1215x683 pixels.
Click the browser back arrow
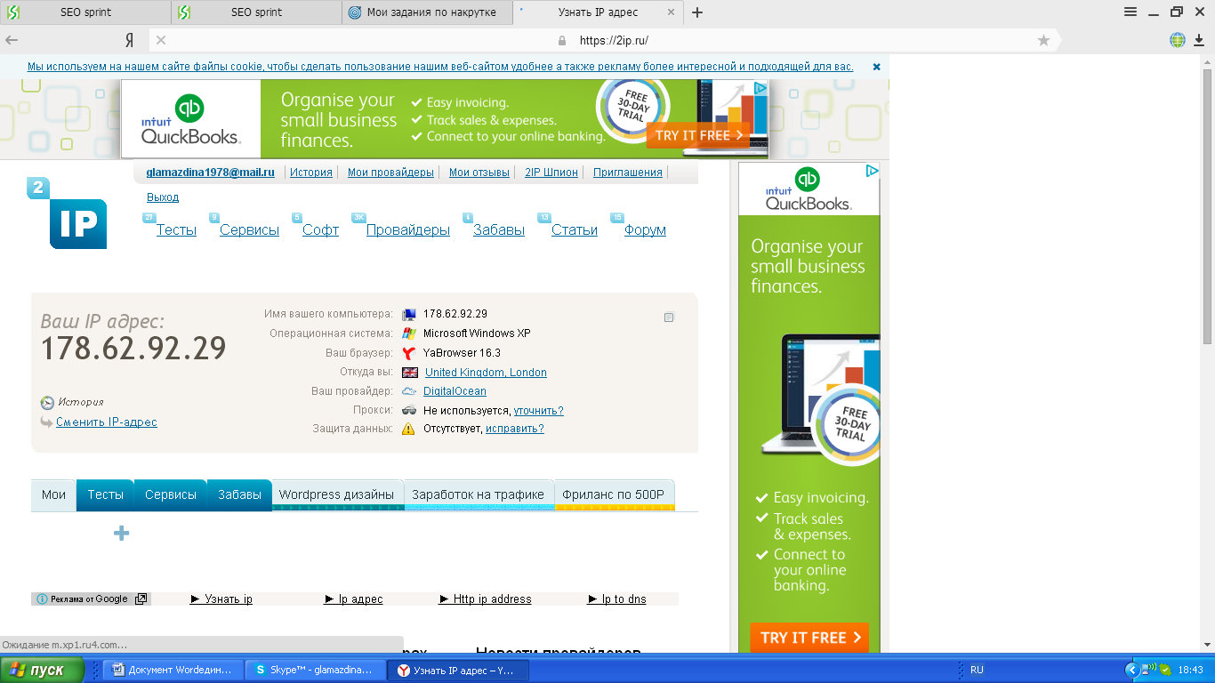(12, 40)
